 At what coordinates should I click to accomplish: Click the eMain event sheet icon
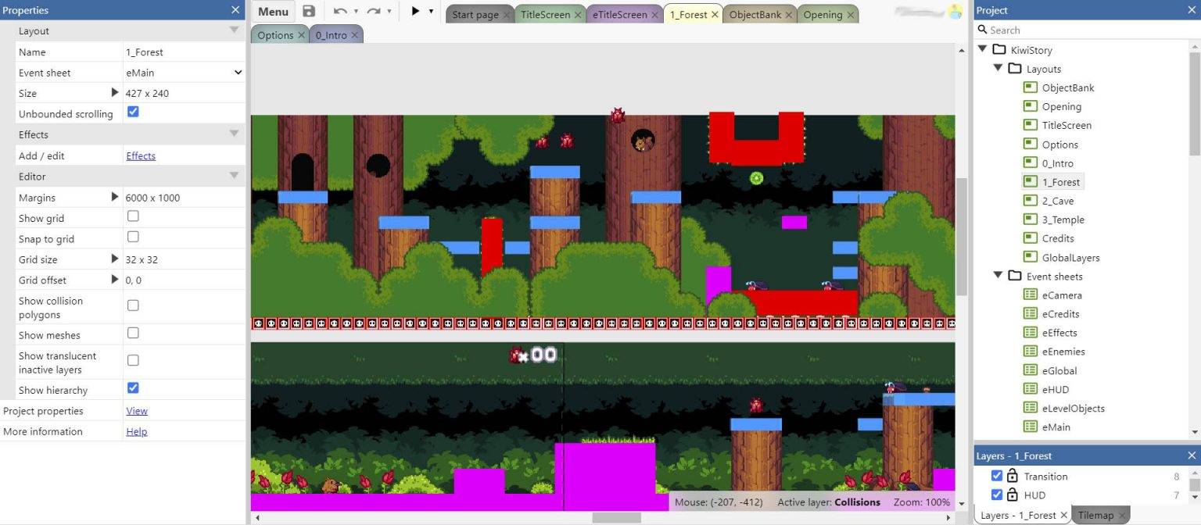[x=1031, y=427]
